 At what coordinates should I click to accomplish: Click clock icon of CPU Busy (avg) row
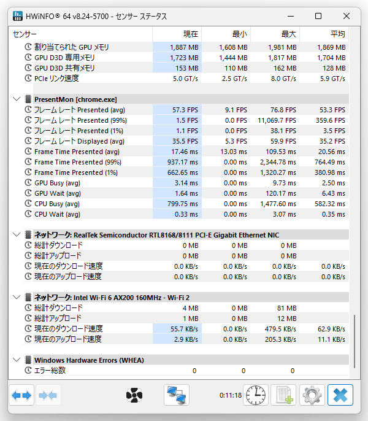click(28, 204)
